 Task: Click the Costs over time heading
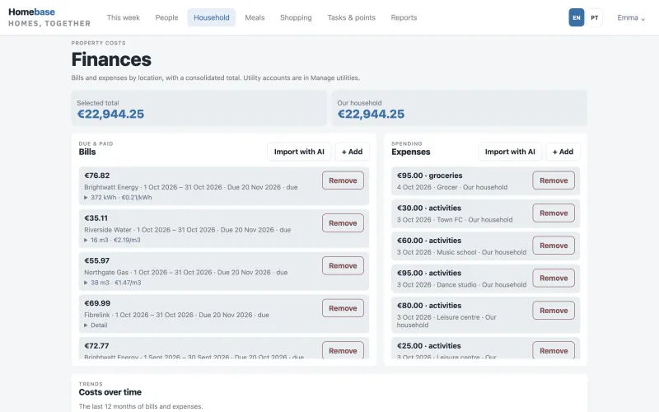click(x=110, y=392)
